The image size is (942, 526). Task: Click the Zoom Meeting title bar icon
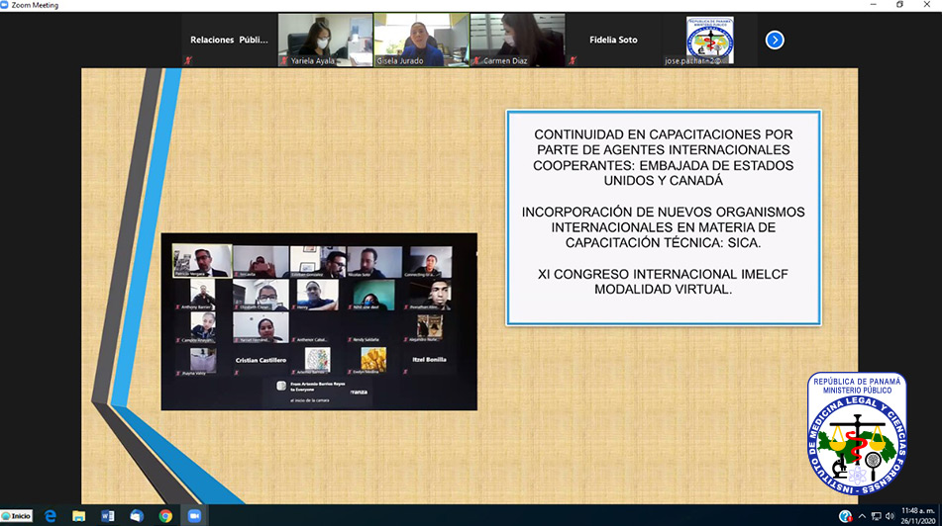5,5
